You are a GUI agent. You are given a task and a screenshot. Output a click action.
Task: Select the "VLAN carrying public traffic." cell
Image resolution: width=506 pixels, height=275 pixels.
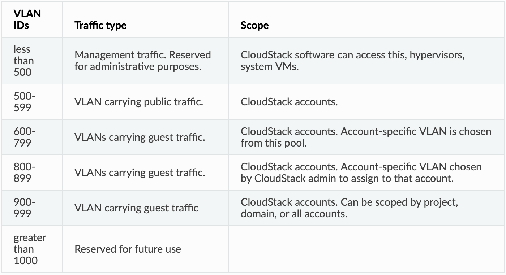point(139,102)
